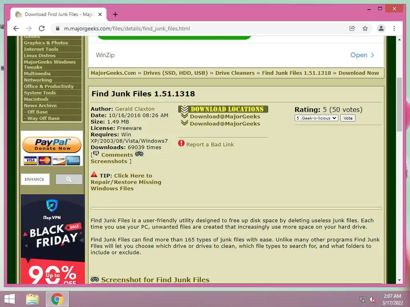This screenshot has height=307, width=410.
Task: Click the Vote button
Action: (348, 118)
